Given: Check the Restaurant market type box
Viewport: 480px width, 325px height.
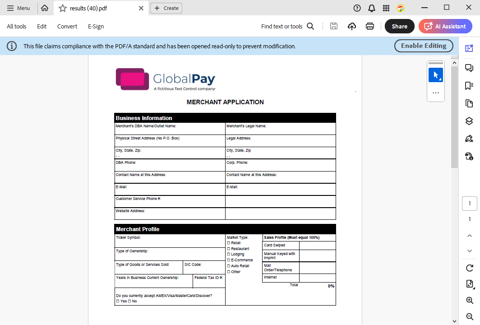Looking at the screenshot, I should click(228, 249).
